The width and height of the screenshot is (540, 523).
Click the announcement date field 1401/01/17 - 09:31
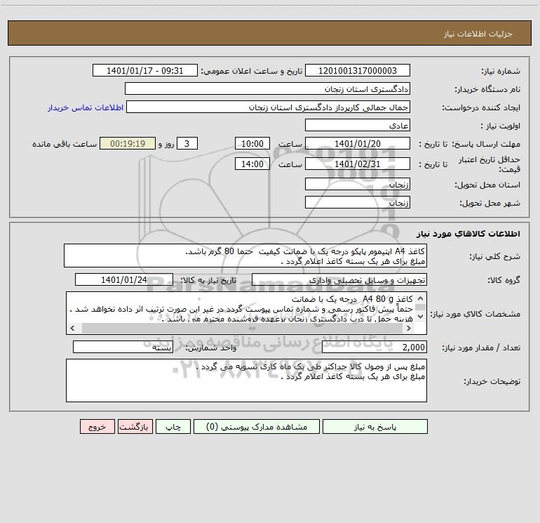(x=145, y=70)
